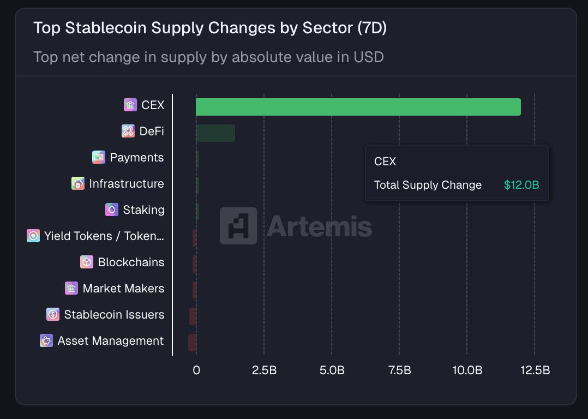
Task: Click the $12.0B tooltip value
Action: (x=521, y=185)
